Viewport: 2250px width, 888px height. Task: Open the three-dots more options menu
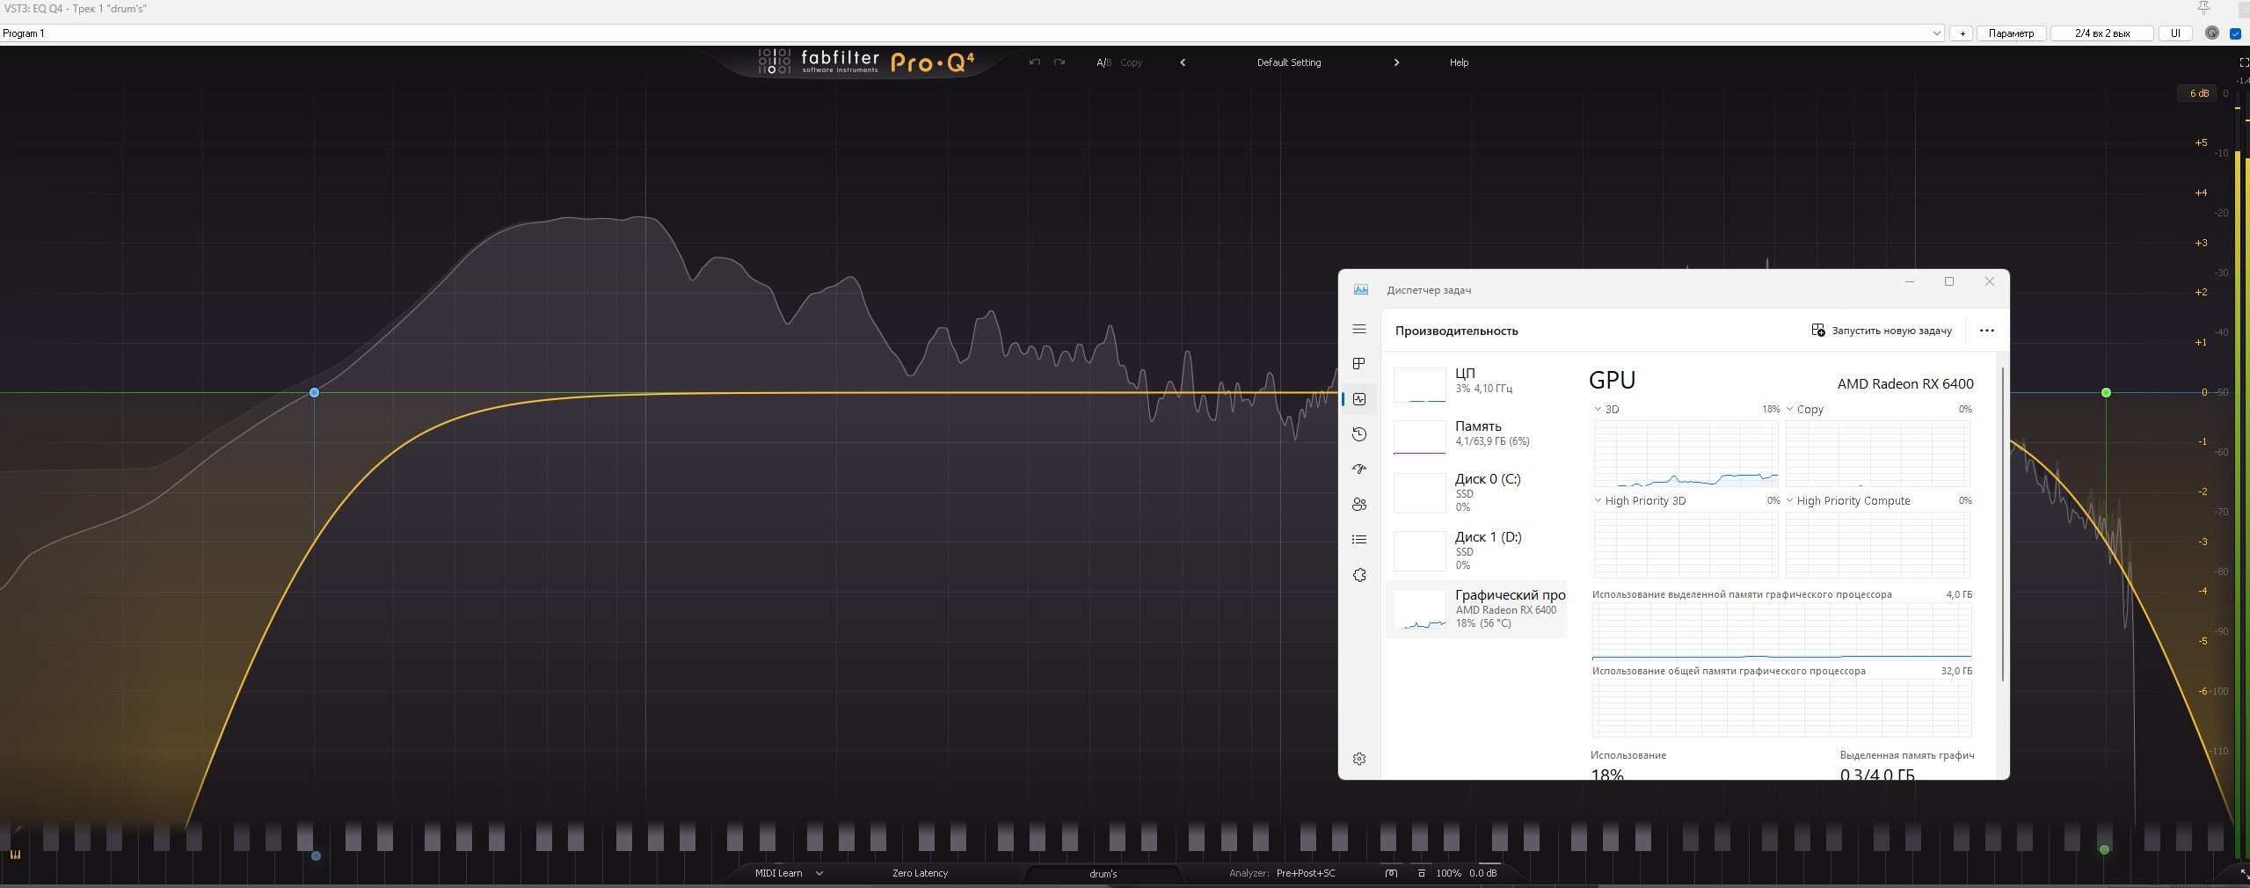click(1987, 331)
